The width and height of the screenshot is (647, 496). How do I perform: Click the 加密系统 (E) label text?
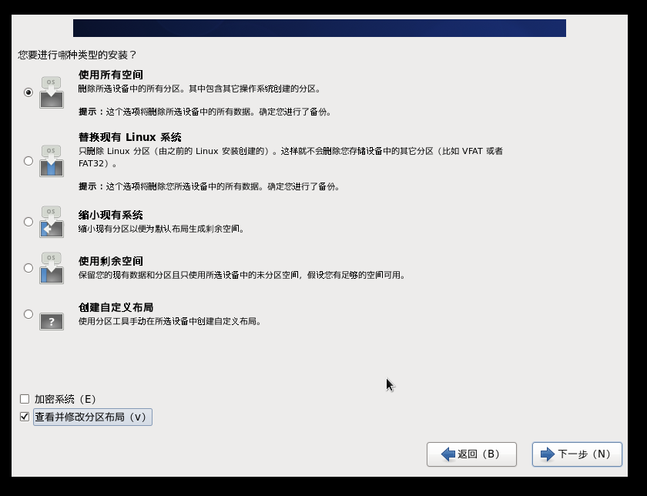65,399
